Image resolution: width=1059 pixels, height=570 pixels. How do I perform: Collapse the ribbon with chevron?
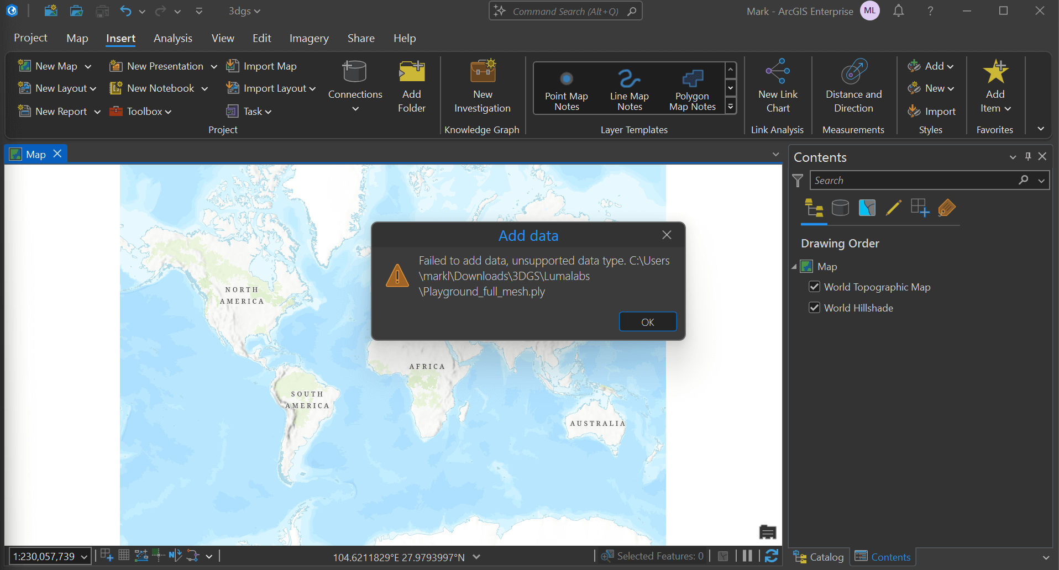coord(1041,129)
